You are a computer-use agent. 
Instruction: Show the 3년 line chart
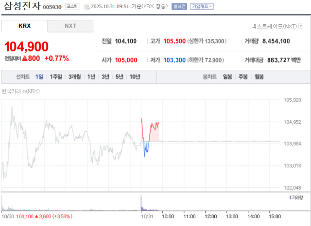[x=105, y=77]
